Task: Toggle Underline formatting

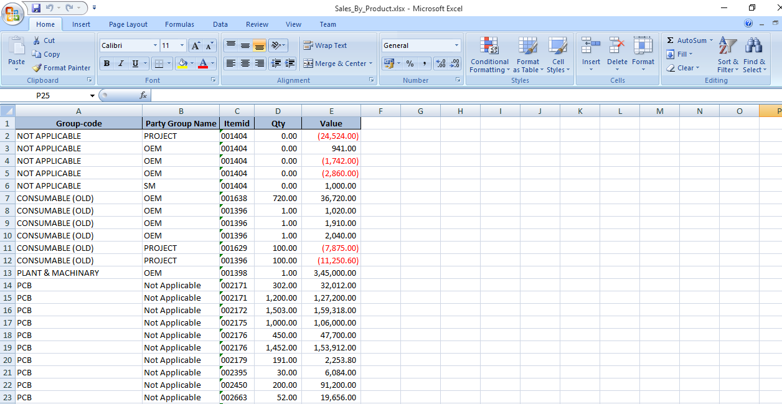Action: tap(135, 63)
